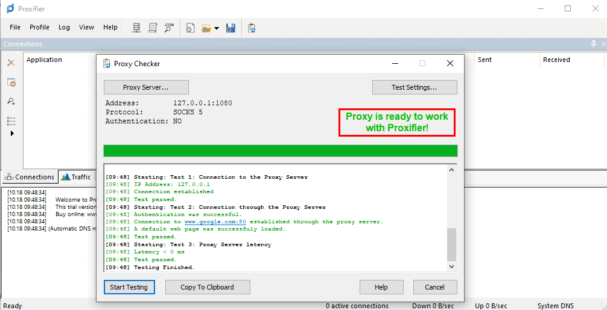Image resolution: width=607 pixels, height=310 pixels.
Task: Open Proxification Rules toolbar icon
Action: click(153, 28)
